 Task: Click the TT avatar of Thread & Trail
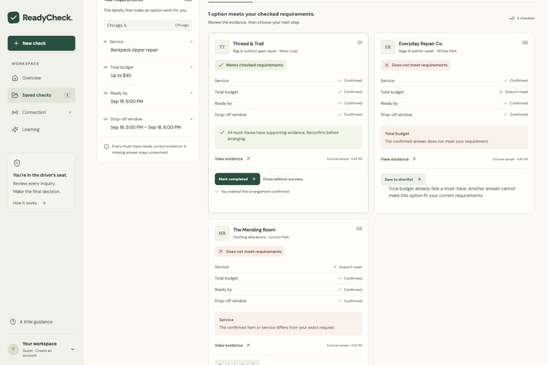click(222, 47)
